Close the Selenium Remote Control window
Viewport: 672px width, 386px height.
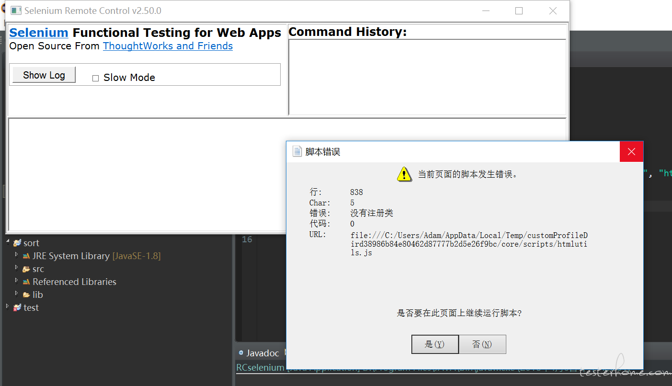tap(553, 11)
